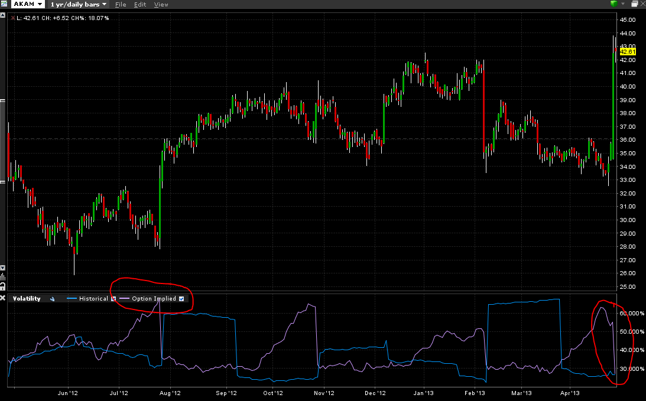The height and width of the screenshot is (401, 646).
Task: Click the Aug '12 date axis label
Action: tap(170, 393)
